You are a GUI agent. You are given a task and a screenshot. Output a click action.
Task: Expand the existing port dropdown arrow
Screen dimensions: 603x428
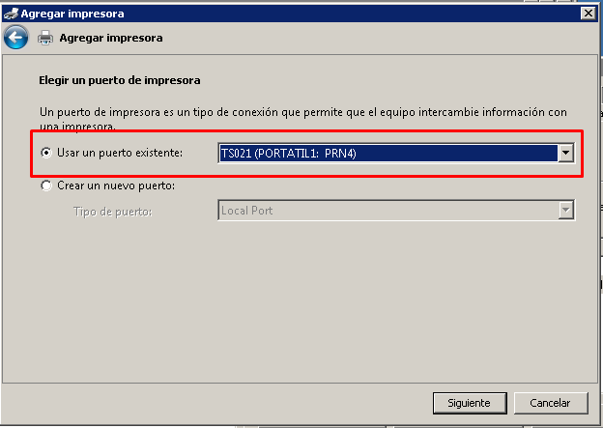[x=566, y=153]
